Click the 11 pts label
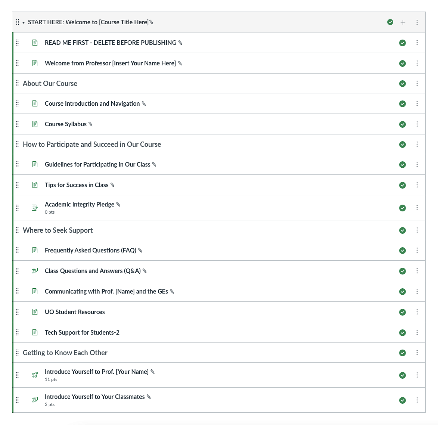The width and height of the screenshot is (438, 425). click(51, 379)
